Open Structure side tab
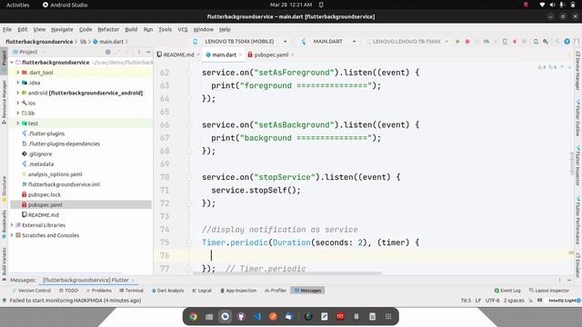Viewport: 582px width, 327px height. (x=4, y=188)
